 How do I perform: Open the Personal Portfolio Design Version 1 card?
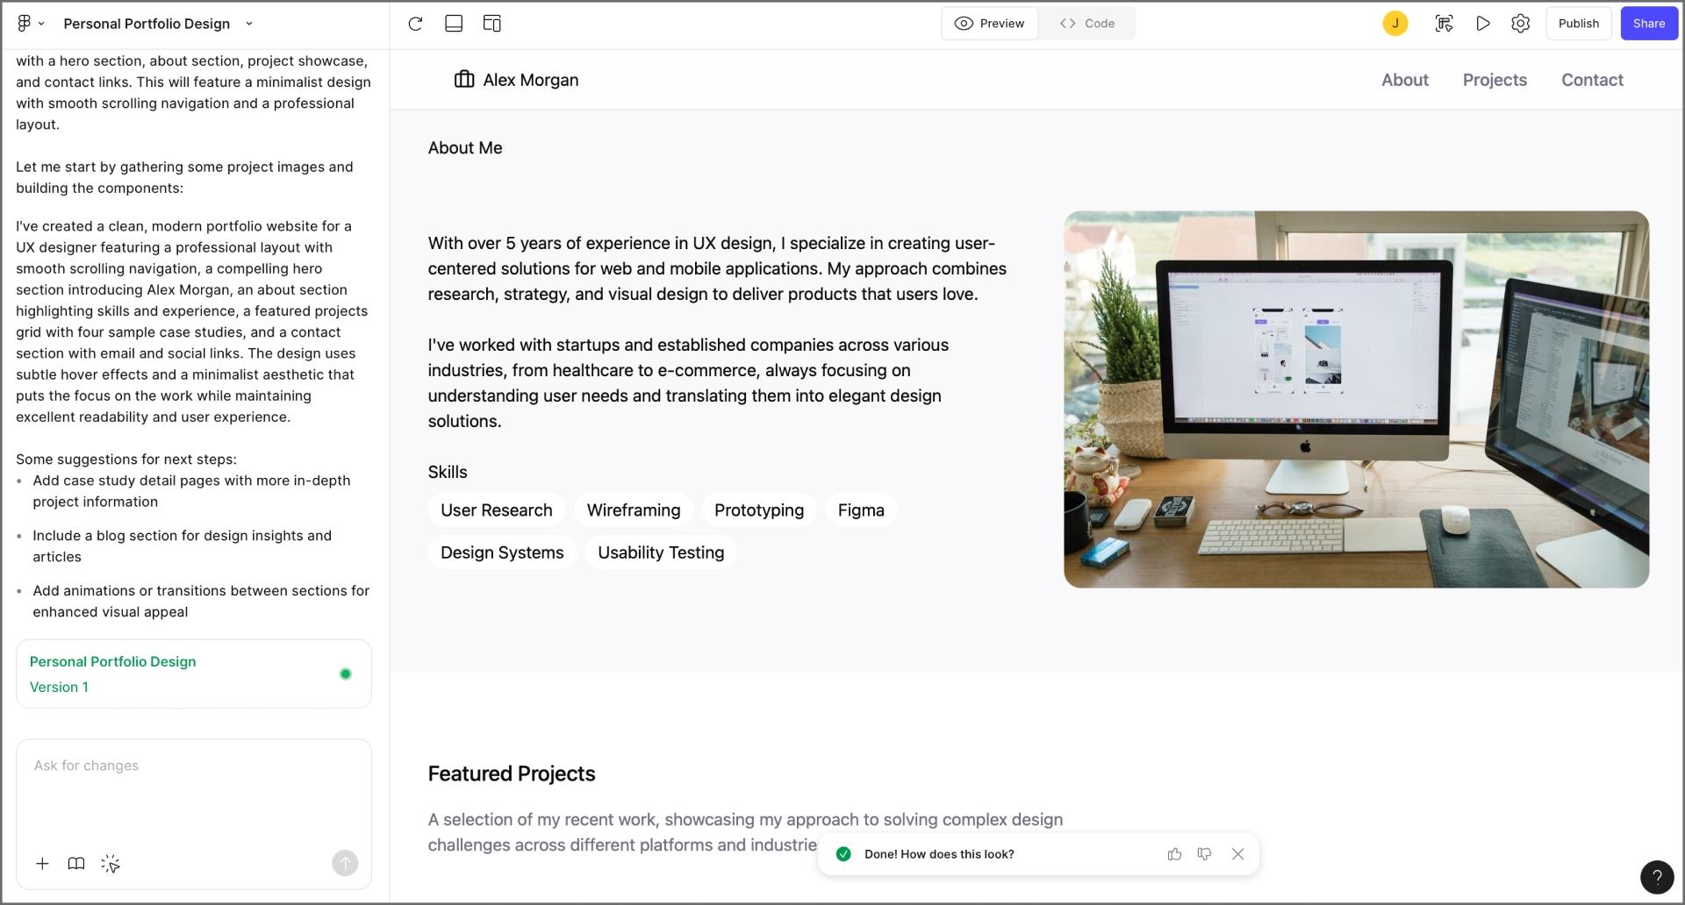193,673
